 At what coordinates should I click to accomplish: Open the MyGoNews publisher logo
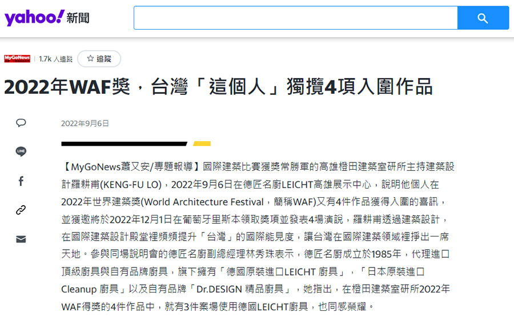[x=17, y=59]
